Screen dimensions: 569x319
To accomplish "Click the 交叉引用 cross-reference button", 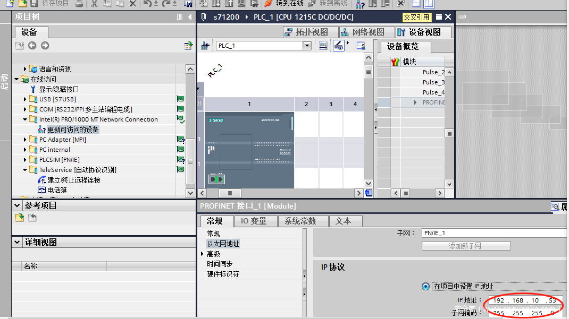I will click(x=416, y=17).
